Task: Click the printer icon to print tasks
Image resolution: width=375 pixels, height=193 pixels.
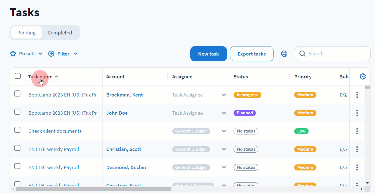Action: (x=284, y=54)
